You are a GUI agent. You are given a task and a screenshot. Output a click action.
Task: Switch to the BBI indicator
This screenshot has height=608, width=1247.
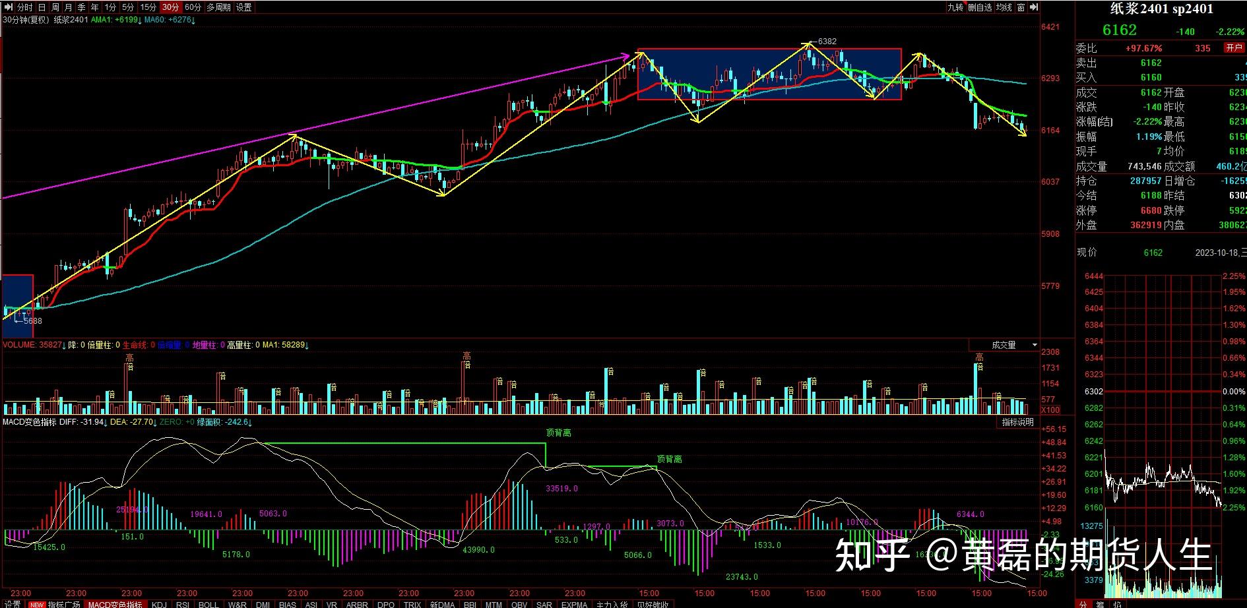[470, 603]
